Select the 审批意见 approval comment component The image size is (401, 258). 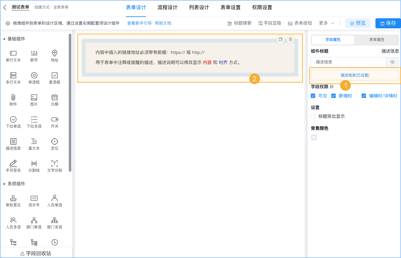13,201
